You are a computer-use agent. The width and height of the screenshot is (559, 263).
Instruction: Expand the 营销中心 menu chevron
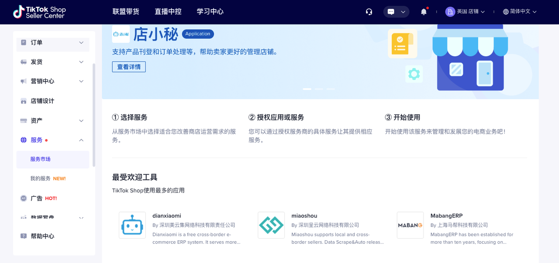point(81,81)
